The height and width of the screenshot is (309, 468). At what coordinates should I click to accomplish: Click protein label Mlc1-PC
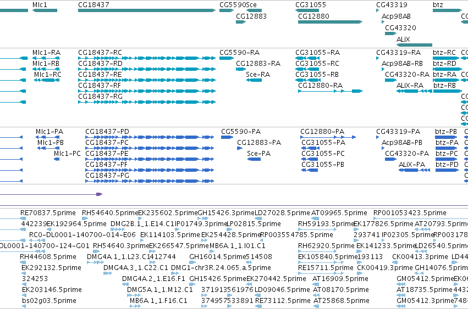coord(68,154)
